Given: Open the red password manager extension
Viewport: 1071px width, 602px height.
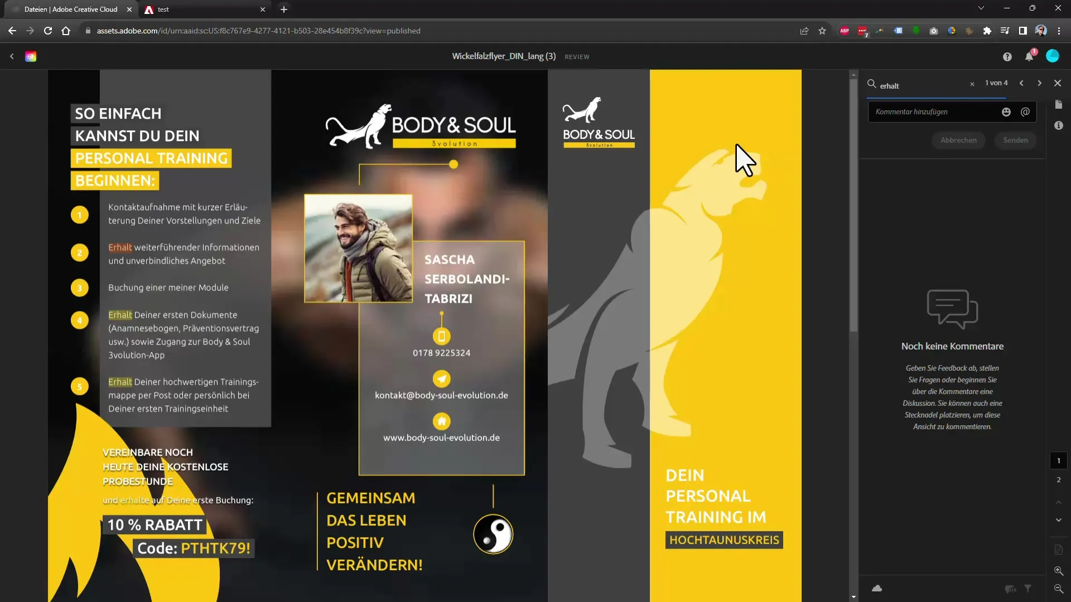Looking at the screenshot, I should [x=862, y=31].
